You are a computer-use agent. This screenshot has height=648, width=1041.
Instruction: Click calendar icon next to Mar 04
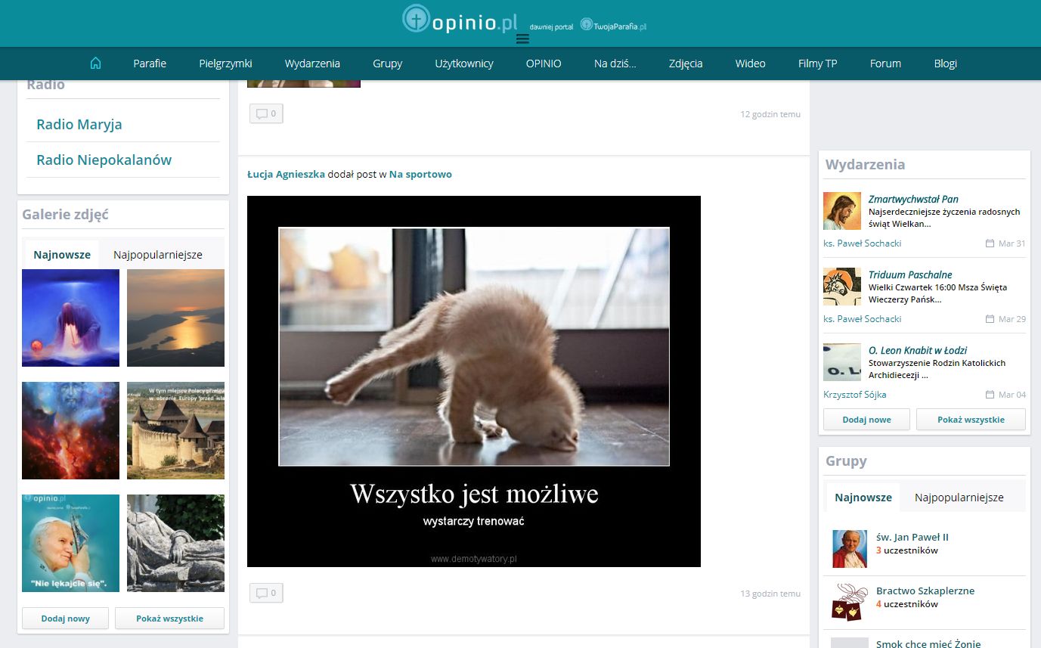point(990,395)
